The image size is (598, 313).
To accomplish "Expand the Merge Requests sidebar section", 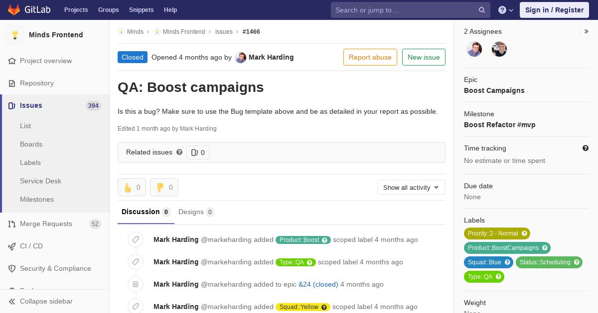I will (x=46, y=224).
